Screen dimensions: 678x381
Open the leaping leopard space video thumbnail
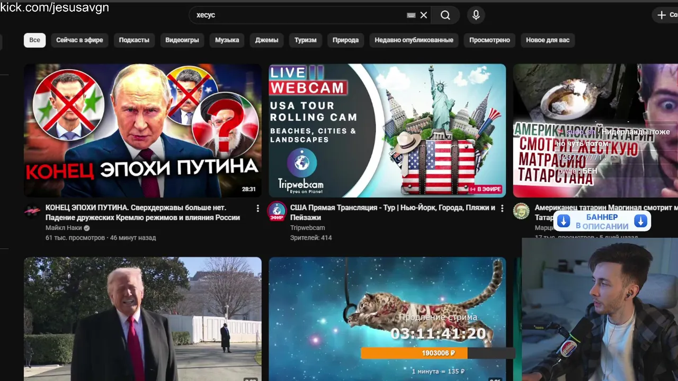coord(387,319)
